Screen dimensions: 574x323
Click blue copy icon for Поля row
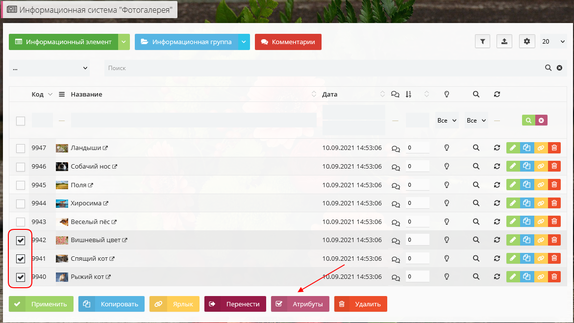click(x=526, y=185)
